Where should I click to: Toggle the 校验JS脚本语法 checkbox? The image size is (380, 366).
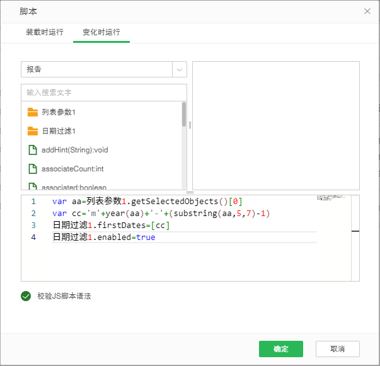26,295
